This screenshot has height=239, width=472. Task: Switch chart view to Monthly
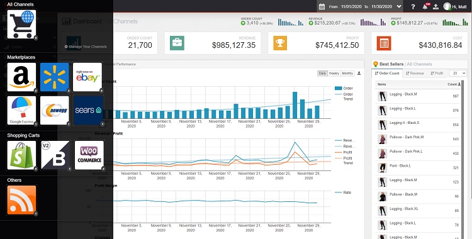tap(347, 74)
